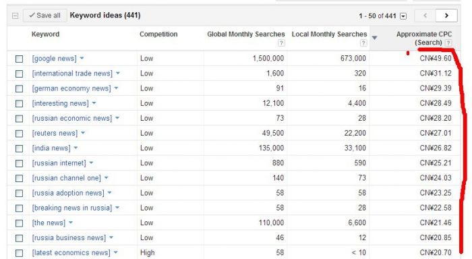Click the previous page arrow button
Viewport: 472px width, 259px height.
coord(425,16)
